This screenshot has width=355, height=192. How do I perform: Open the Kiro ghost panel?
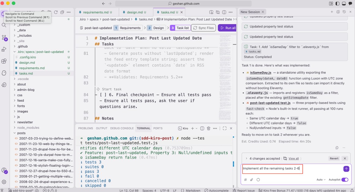(x=4, y=73)
